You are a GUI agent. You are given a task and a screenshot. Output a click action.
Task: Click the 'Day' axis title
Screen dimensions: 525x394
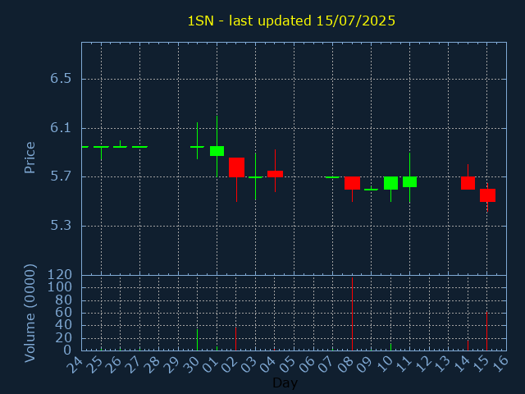point(285,383)
